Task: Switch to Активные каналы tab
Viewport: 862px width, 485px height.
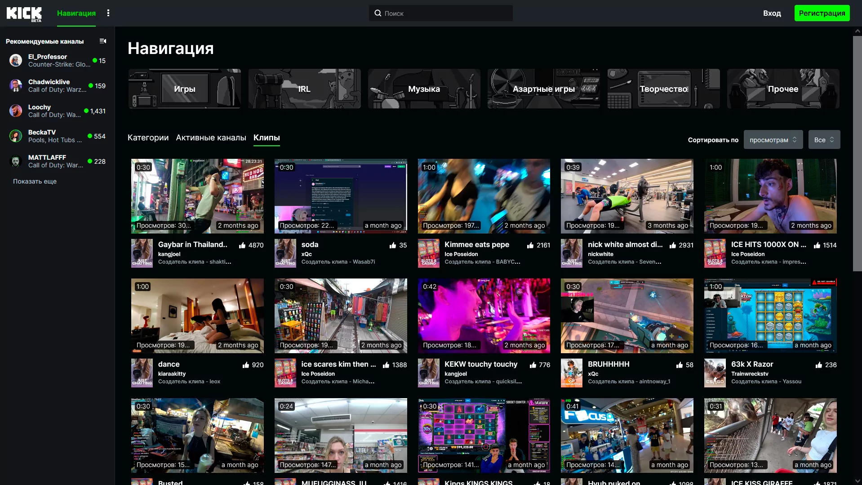Action: 211,138
